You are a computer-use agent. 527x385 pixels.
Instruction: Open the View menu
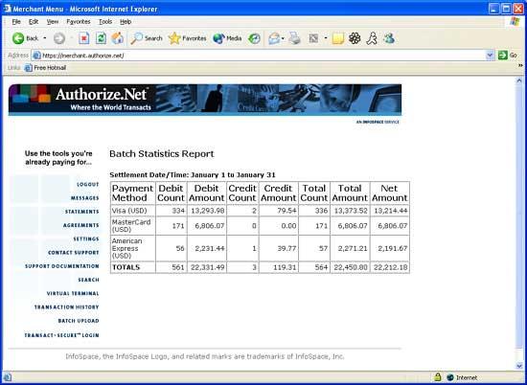[x=53, y=21]
